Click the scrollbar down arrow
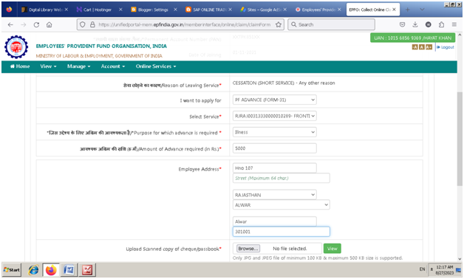 coord(460,258)
